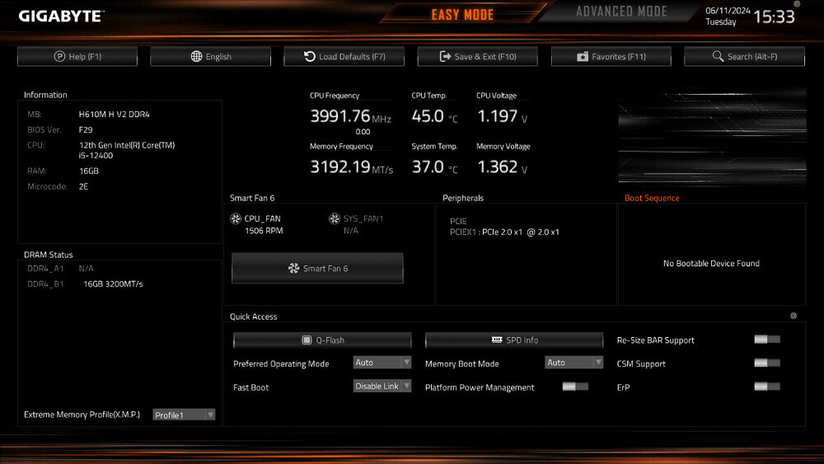Click the Save & Exit arrow icon

click(445, 56)
